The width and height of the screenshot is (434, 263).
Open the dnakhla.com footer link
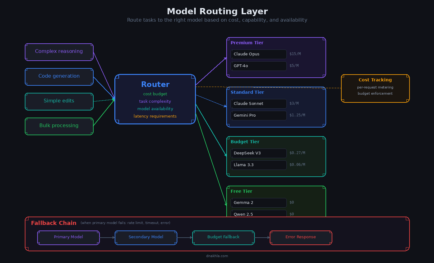point(217,256)
